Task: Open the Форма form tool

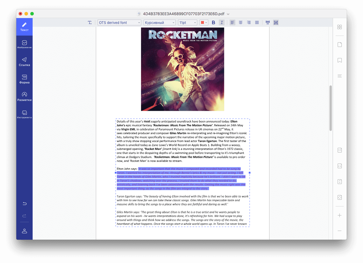Action: point(24,79)
